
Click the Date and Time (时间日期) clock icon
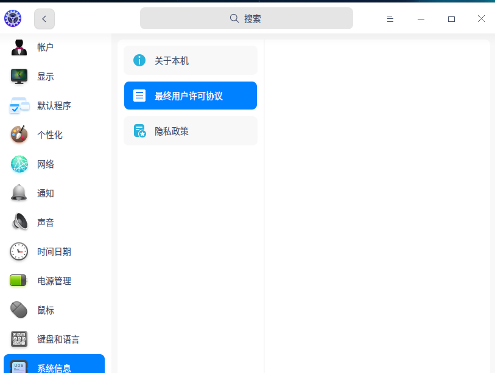19,252
